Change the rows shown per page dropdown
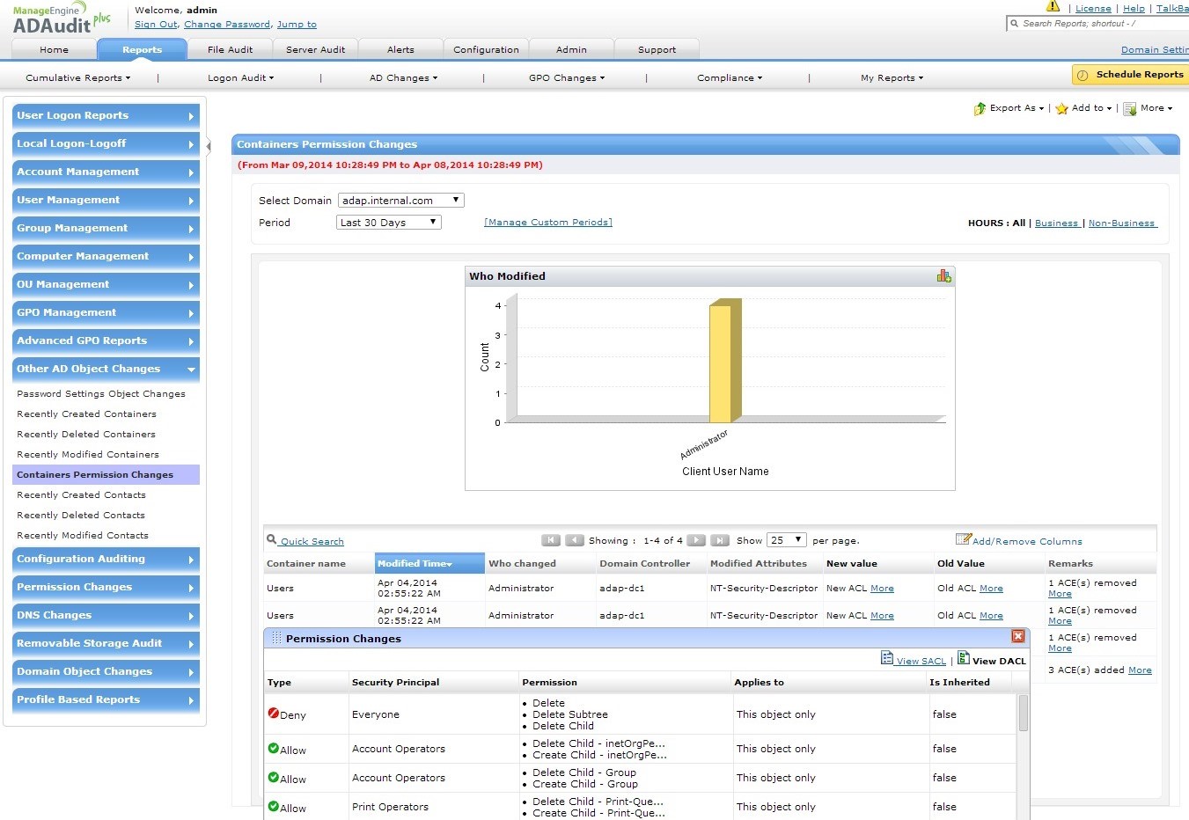Screen dimensions: 1189x820 (x=786, y=540)
